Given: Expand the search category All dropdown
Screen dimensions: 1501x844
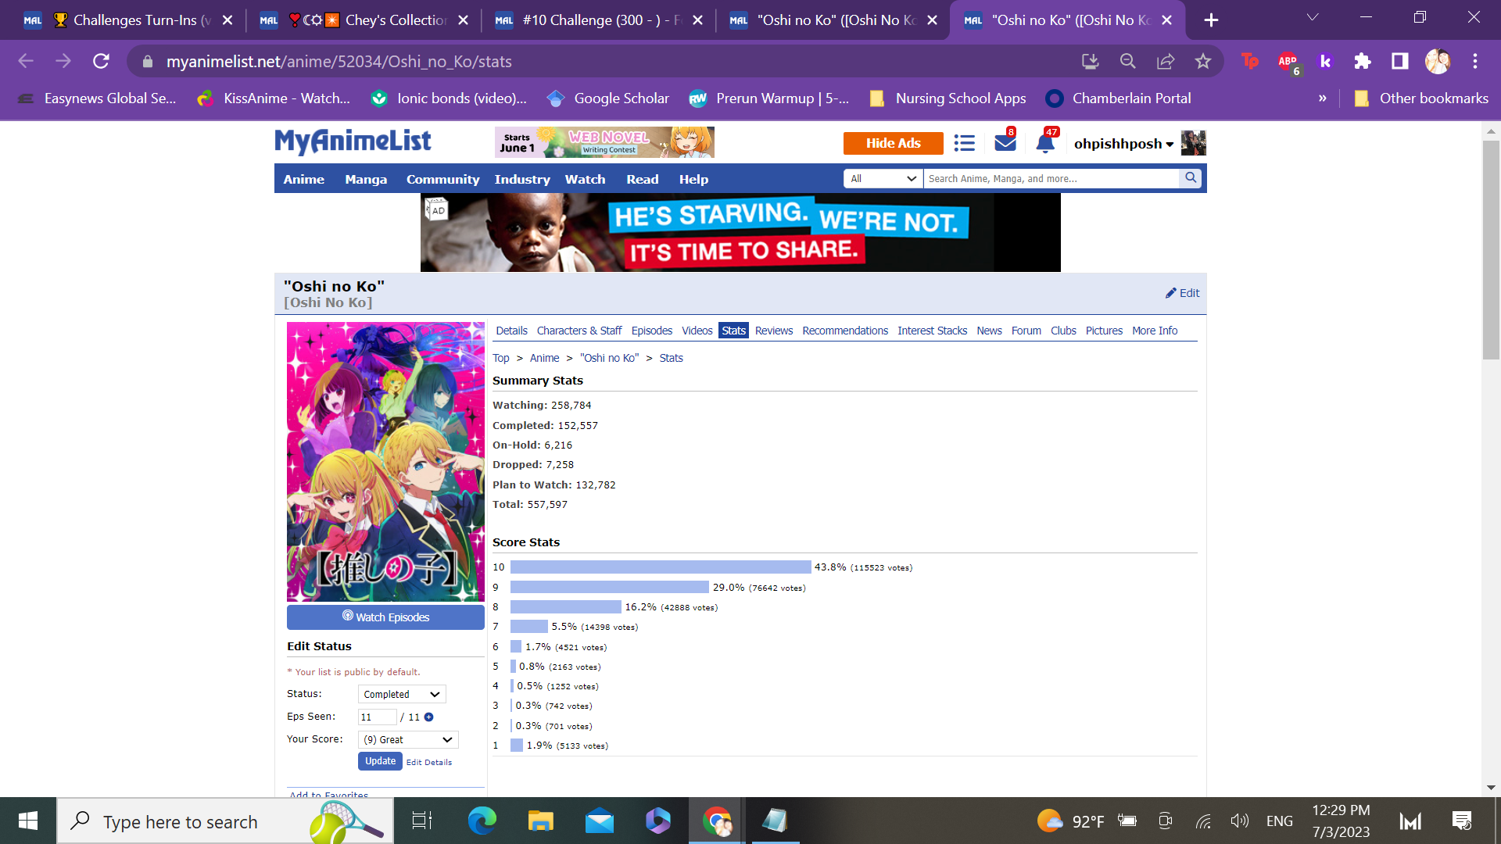Looking at the screenshot, I should click(883, 179).
